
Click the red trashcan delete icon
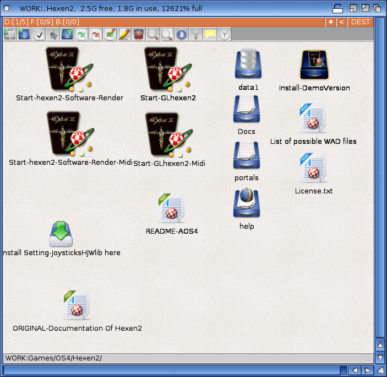coord(139,34)
